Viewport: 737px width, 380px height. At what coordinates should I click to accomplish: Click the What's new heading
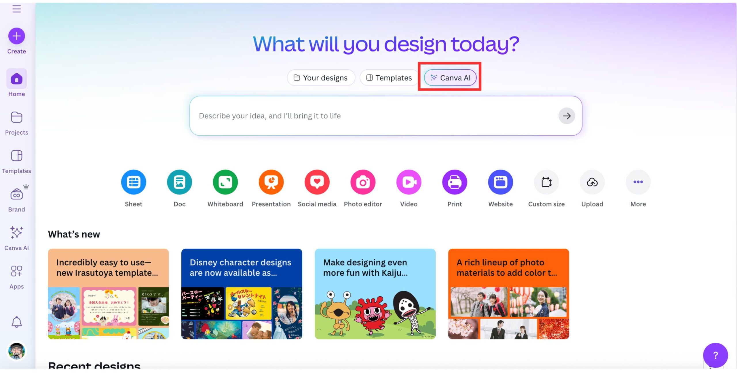(x=74, y=234)
